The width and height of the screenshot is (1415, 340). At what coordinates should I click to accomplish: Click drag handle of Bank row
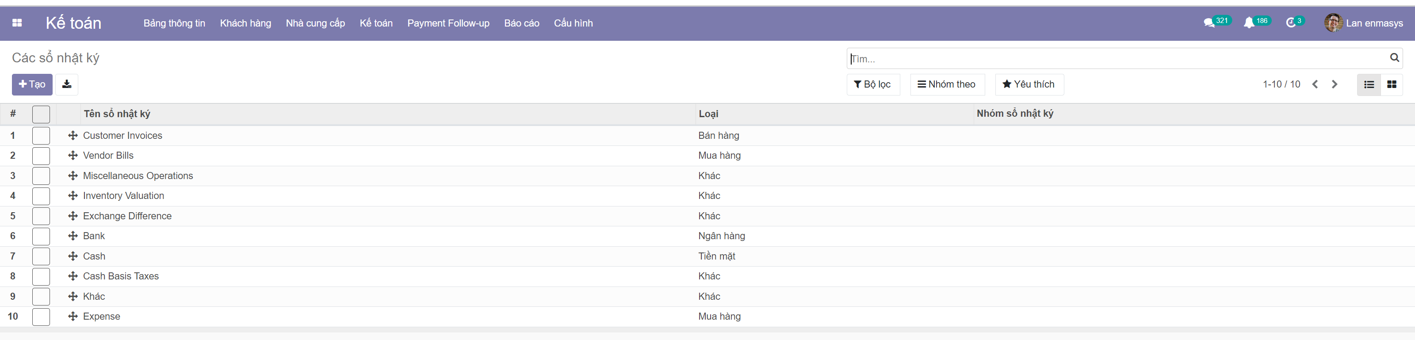[73, 236]
